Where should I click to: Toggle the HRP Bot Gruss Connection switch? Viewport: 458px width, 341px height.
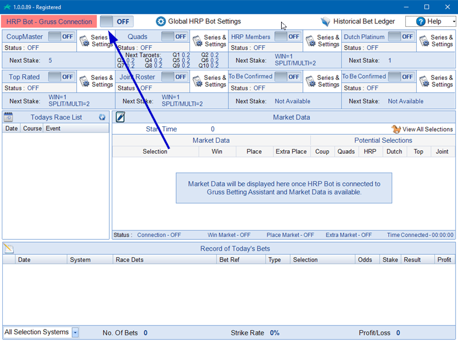pos(117,22)
